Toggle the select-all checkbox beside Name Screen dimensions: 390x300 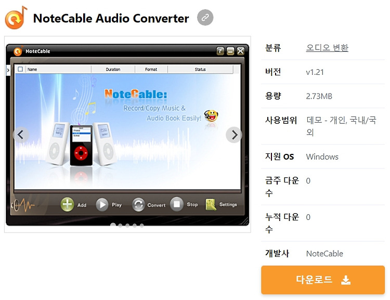coord(20,69)
